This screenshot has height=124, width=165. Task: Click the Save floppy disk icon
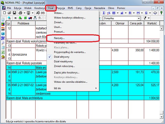(14, 13)
